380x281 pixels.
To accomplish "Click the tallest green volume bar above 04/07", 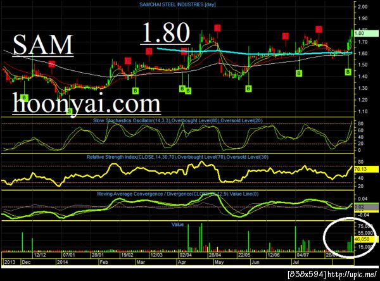I will [x=295, y=239].
